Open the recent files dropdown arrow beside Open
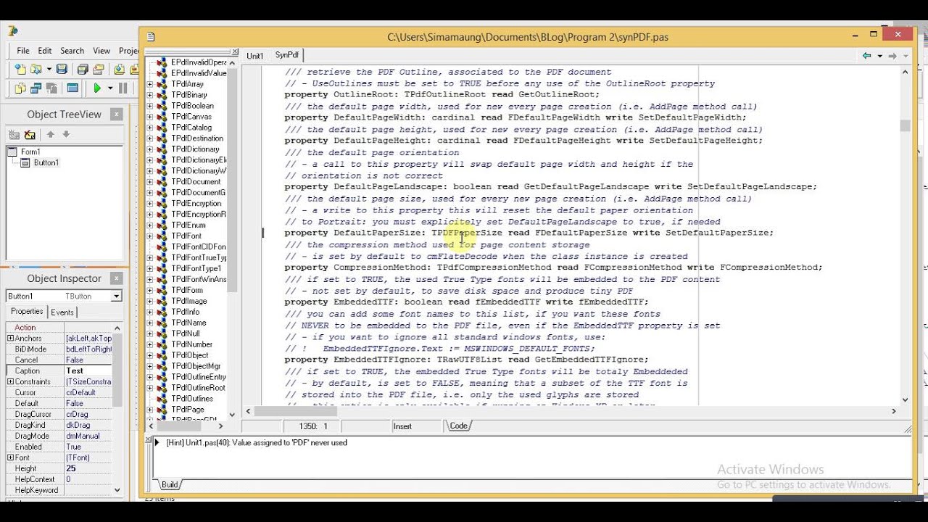 click(48, 69)
